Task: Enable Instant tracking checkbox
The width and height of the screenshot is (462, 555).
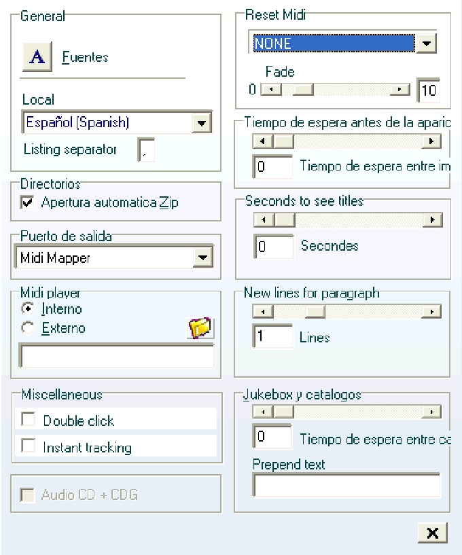Action: click(28, 446)
